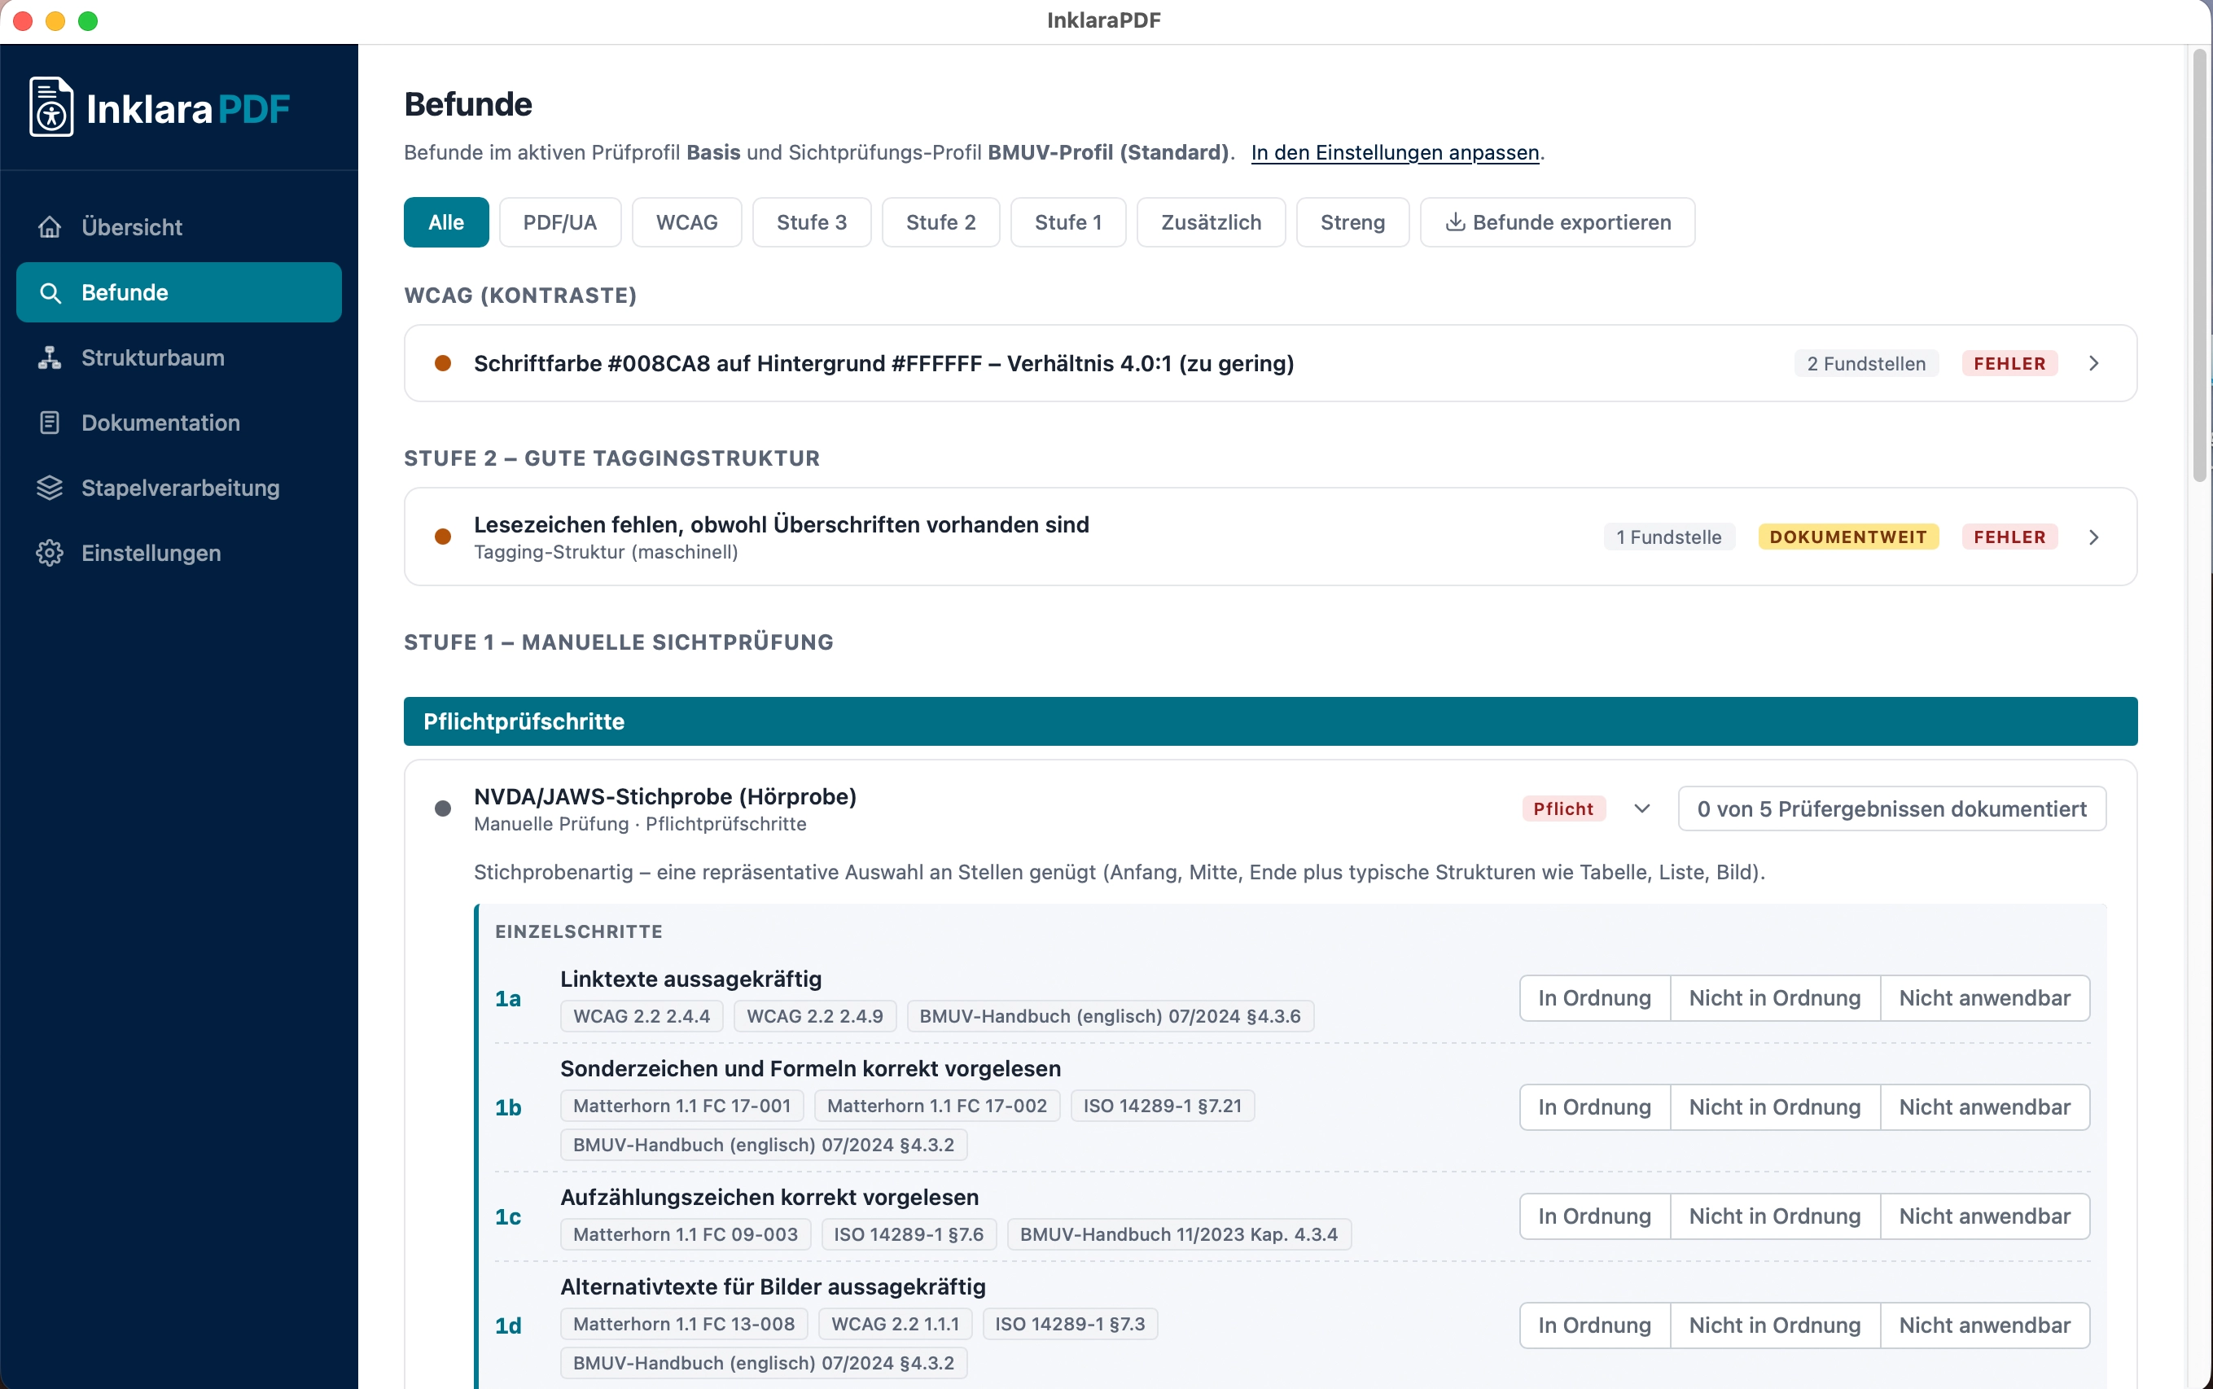Open Strukturbaum in the sidebar

point(179,357)
